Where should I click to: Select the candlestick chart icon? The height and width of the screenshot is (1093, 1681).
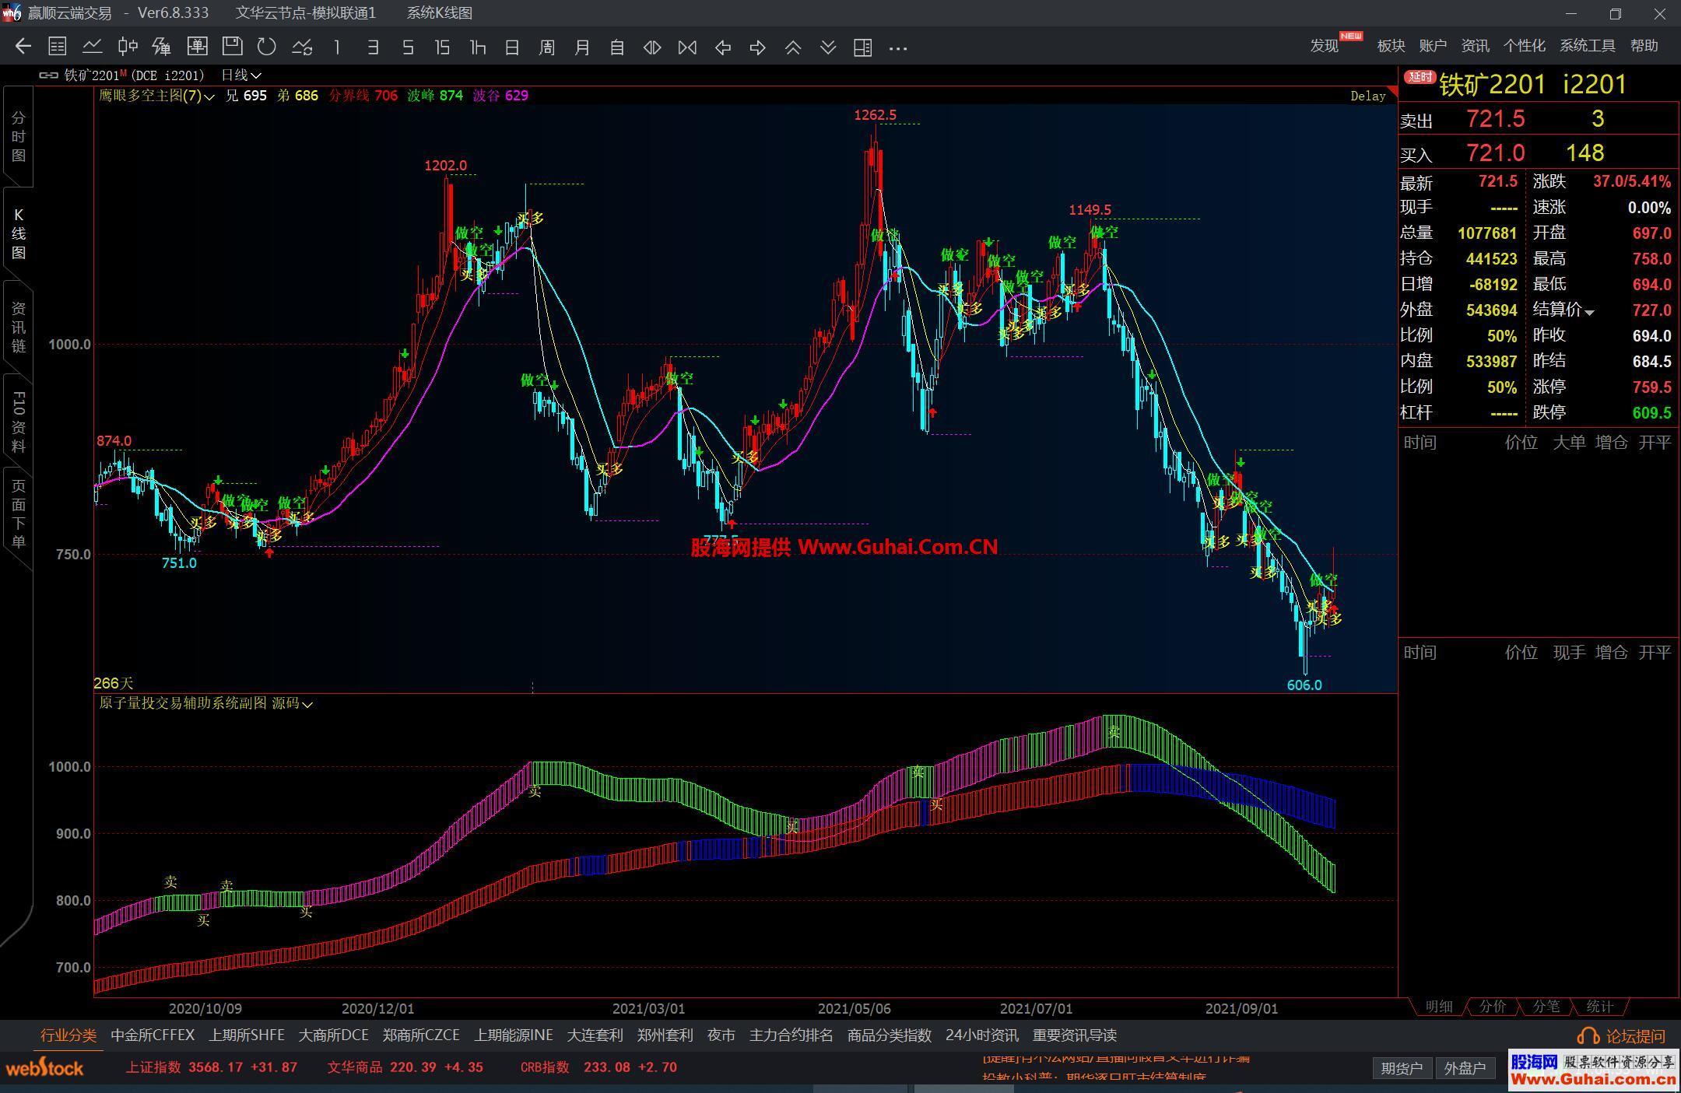point(127,47)
